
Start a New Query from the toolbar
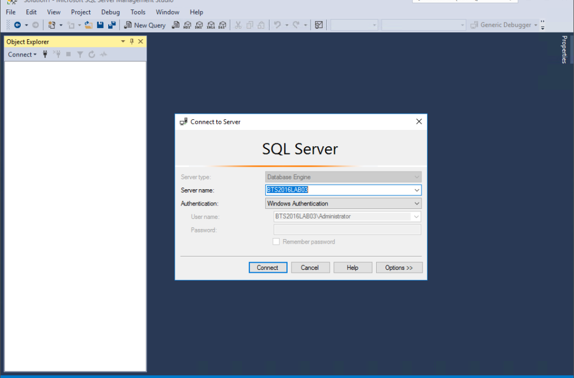coord(145,25)
